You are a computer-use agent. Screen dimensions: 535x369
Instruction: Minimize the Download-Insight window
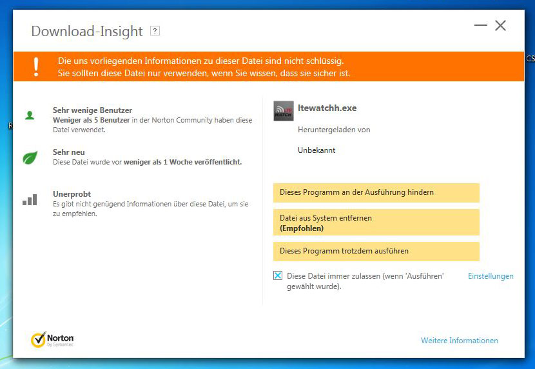tap(480, 25)
